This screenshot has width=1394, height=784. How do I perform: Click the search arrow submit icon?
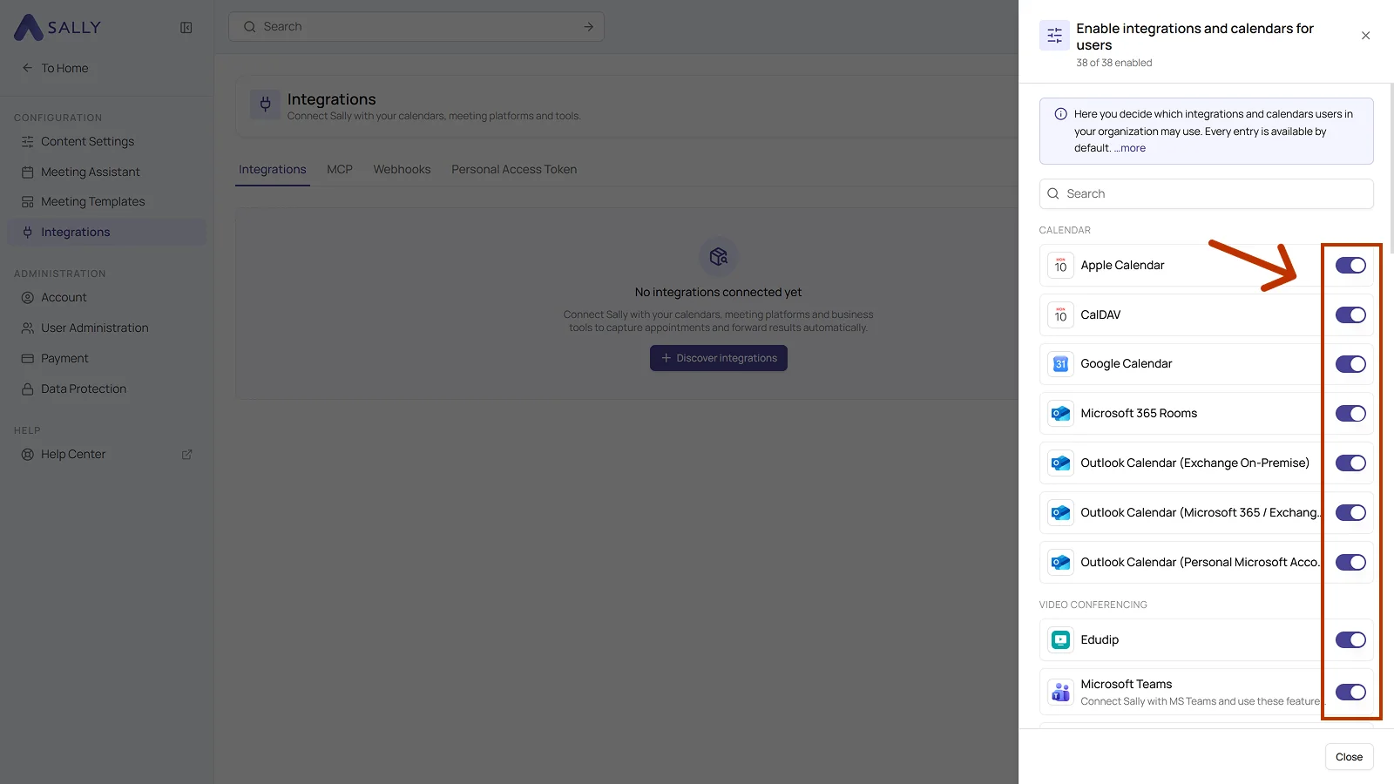(x=589, y=27)
